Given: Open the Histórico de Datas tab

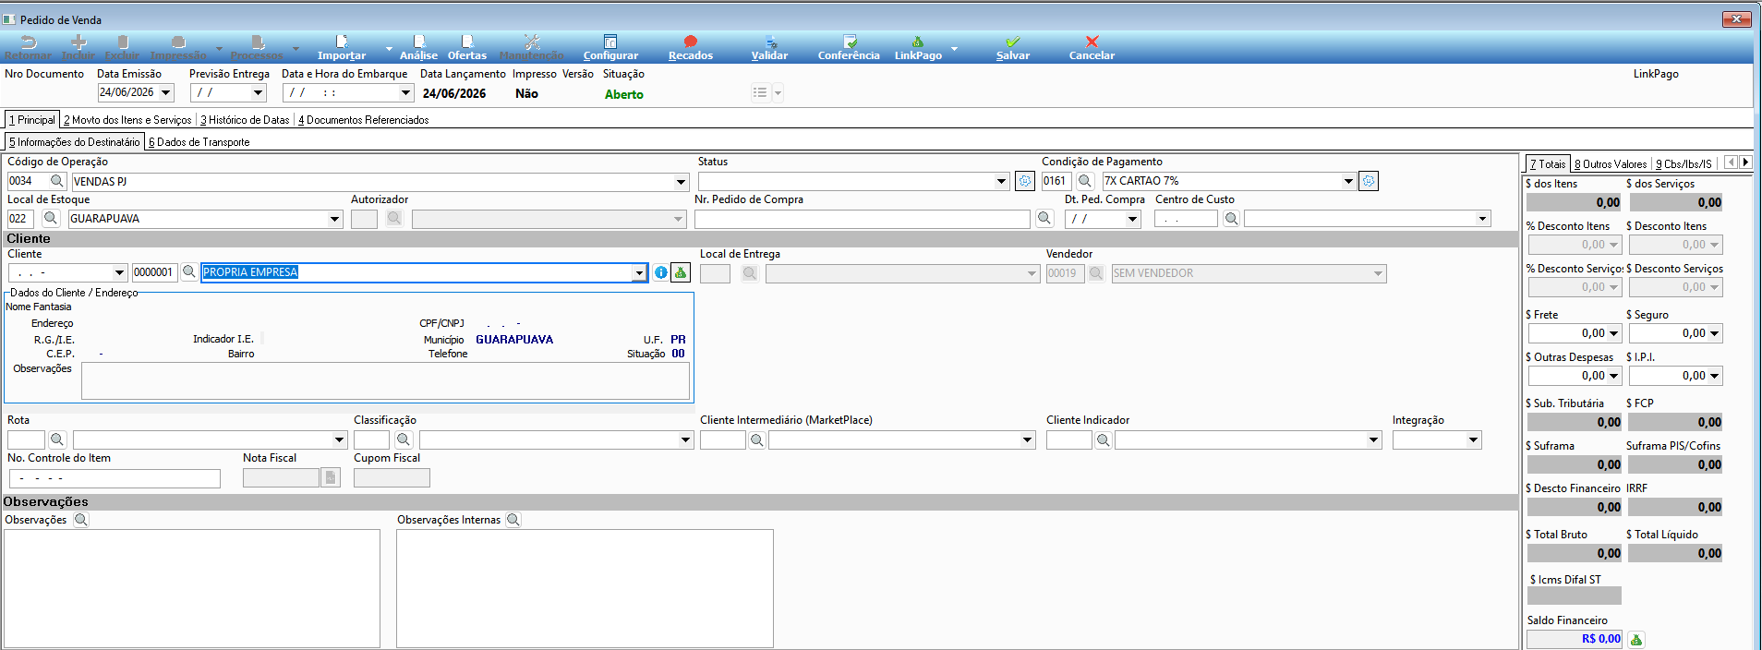Looking at the screenshot, I should [245, 120].
